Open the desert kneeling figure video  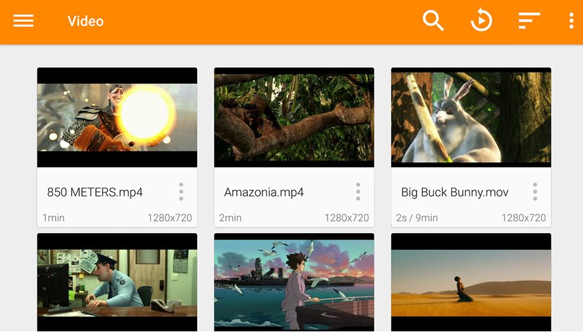tap(471, 282)
